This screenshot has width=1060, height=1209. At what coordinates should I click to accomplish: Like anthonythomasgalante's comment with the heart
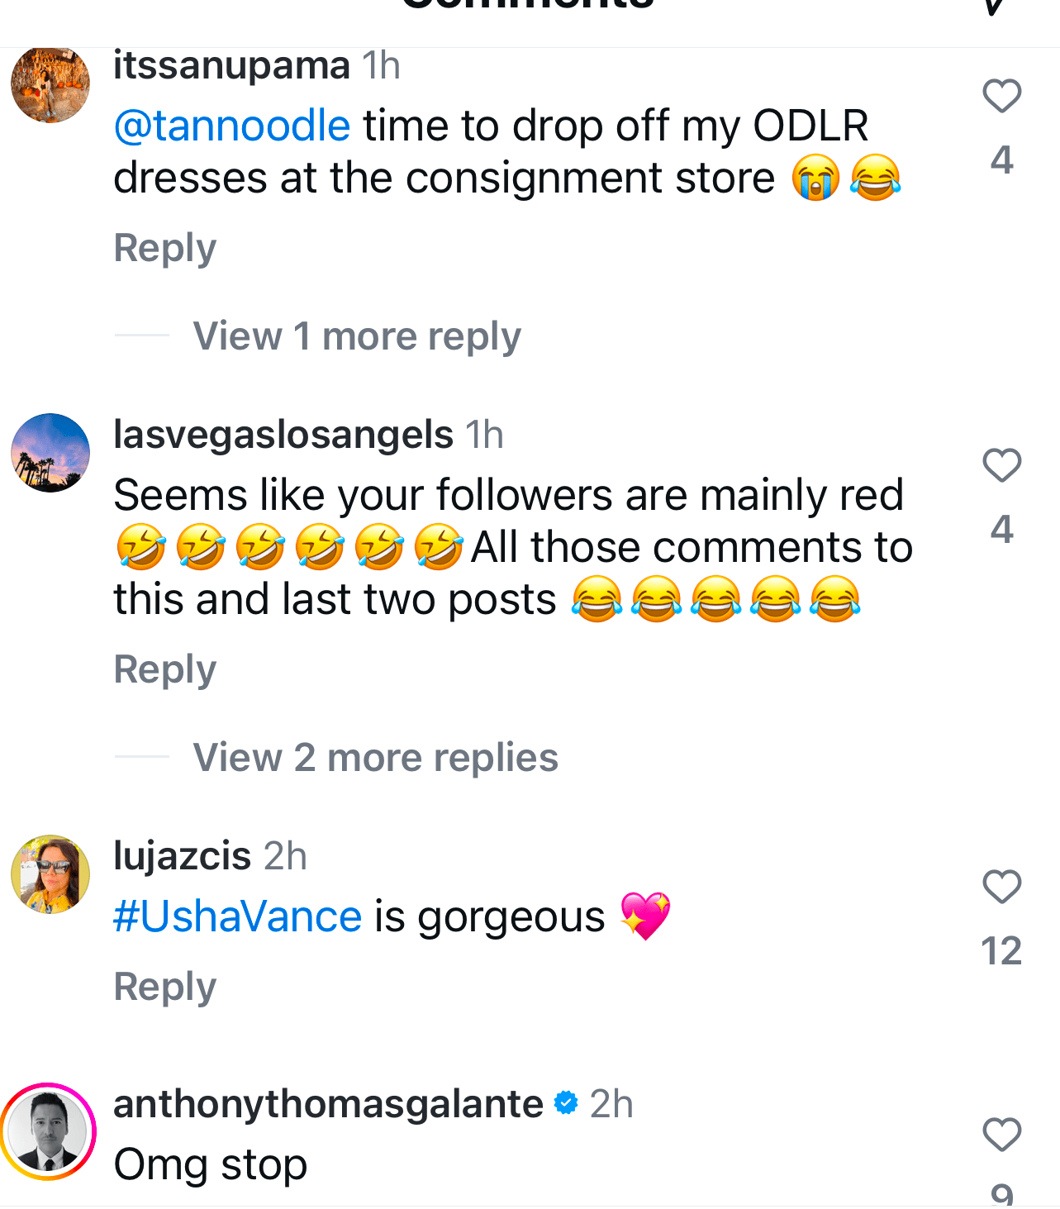point(1001,1135)
